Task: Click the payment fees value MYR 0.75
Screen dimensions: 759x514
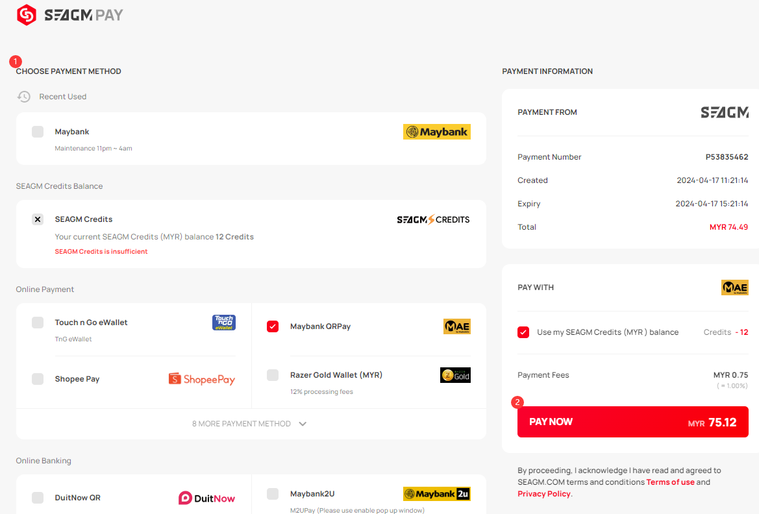Action: (730, 375)
